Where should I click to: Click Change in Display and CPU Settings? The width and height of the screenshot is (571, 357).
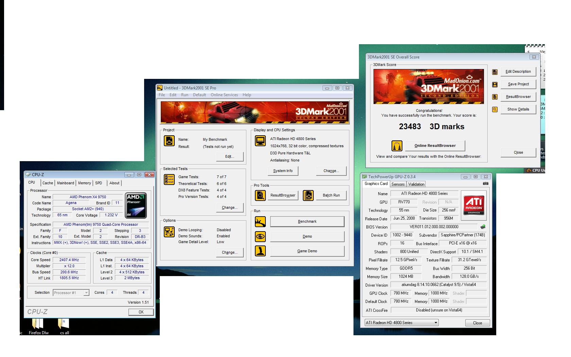click(331, 171)
